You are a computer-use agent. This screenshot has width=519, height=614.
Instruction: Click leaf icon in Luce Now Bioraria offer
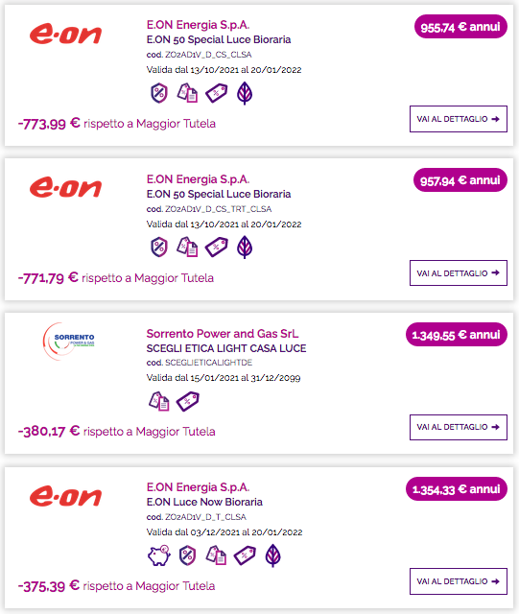[x=273, y=555]
